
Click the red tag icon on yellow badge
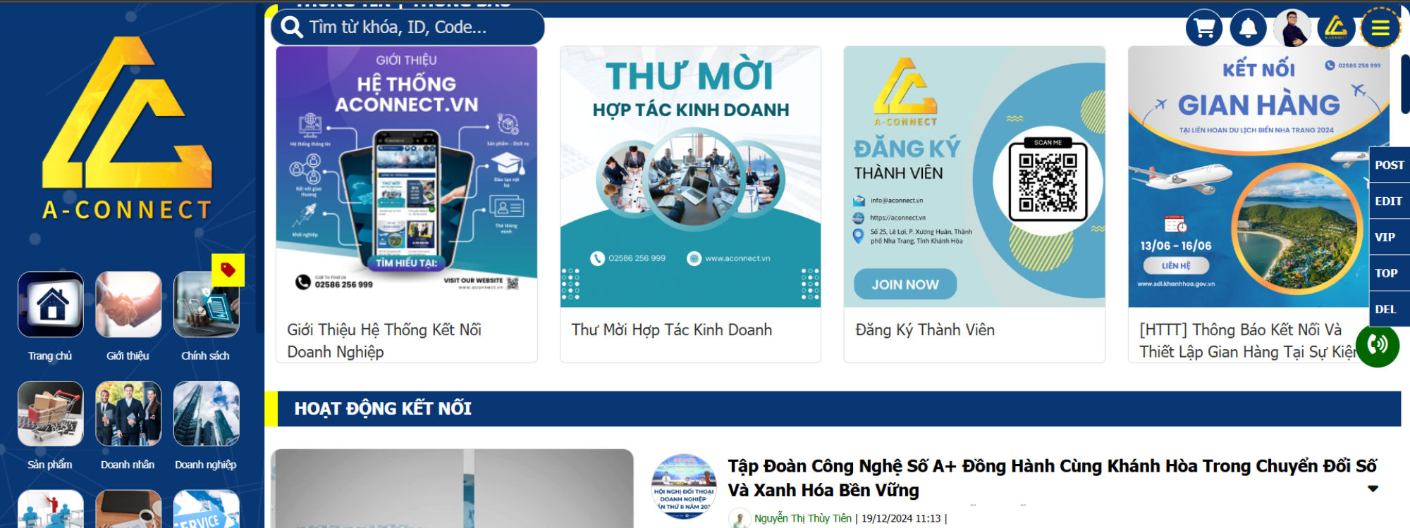coord(228,270)
